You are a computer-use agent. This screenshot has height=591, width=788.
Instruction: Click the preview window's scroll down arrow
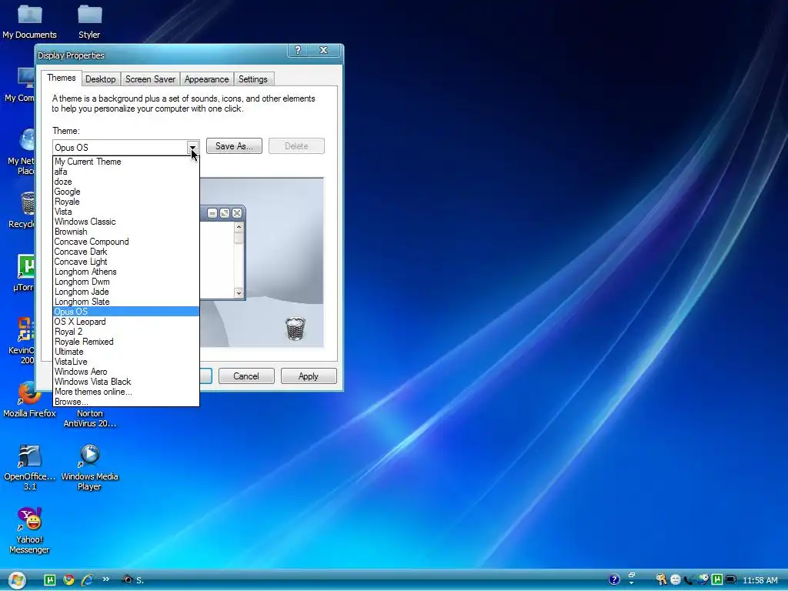[x=239, y=293]
